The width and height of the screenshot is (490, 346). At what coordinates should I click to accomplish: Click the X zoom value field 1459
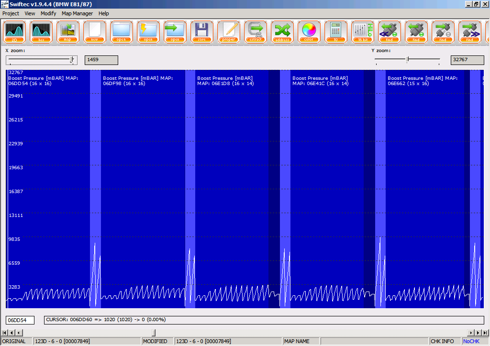click(101, 60)
